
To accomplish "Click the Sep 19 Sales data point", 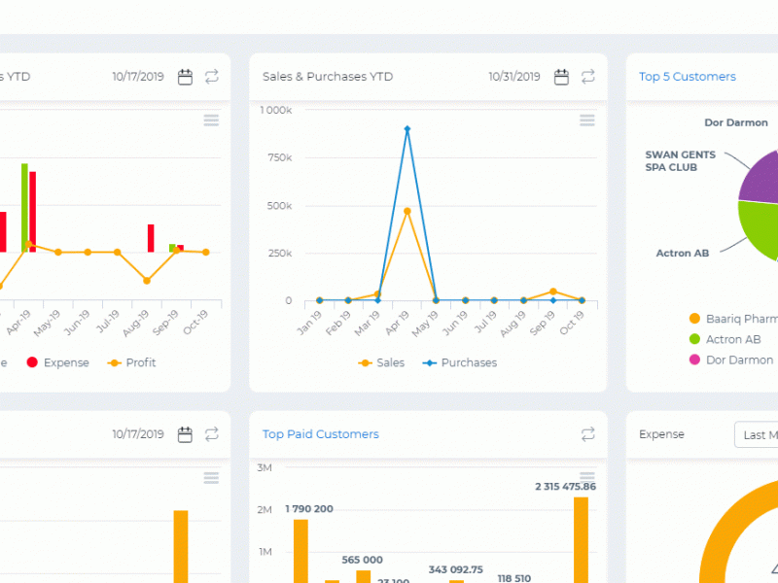I will [552, 291].
